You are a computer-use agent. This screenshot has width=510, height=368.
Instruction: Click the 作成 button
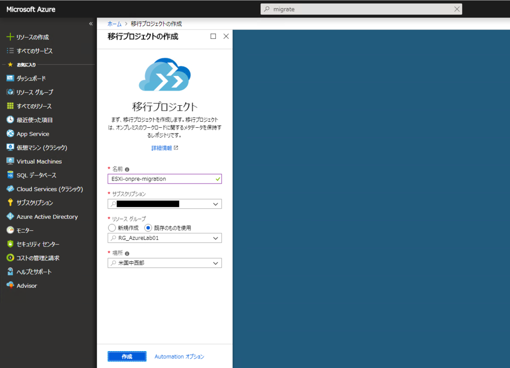(x=127, y=357)
